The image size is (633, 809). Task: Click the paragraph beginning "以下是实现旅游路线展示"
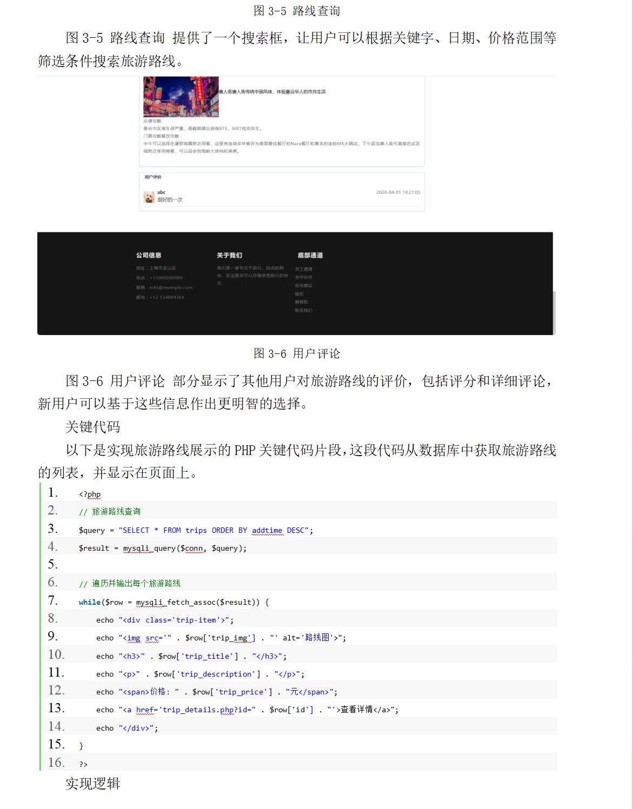coord(297,462)
